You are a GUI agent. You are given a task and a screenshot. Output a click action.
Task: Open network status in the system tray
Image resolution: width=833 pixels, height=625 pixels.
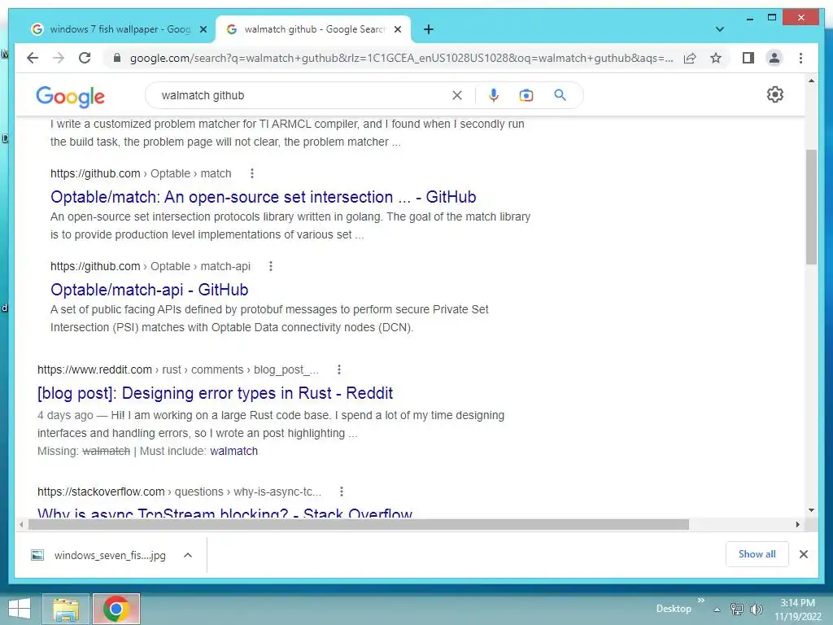[x=736, y=609]
